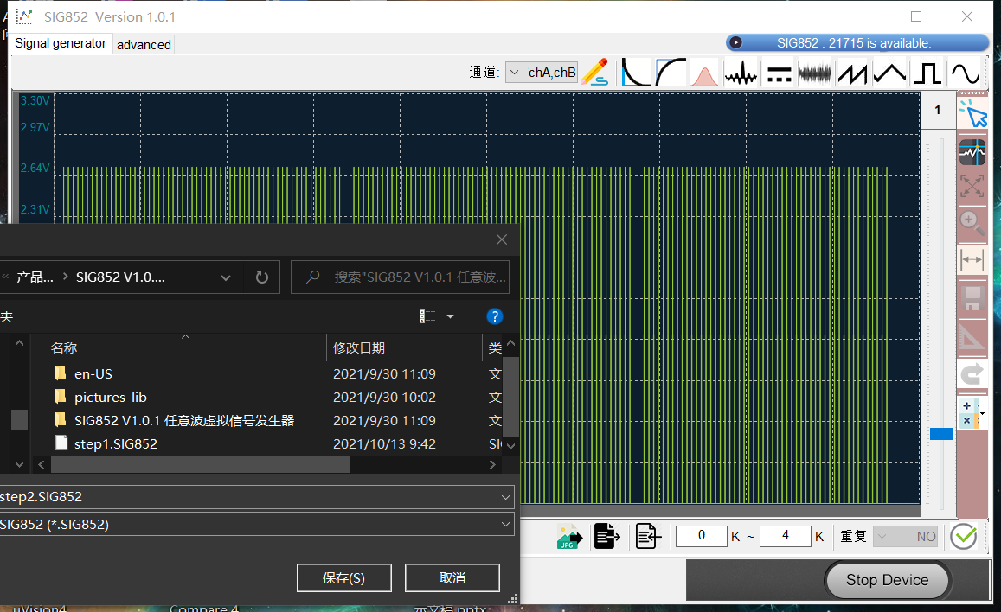
Task: Select the Gaussian bell curve waveform
Action: click(704, 73)
